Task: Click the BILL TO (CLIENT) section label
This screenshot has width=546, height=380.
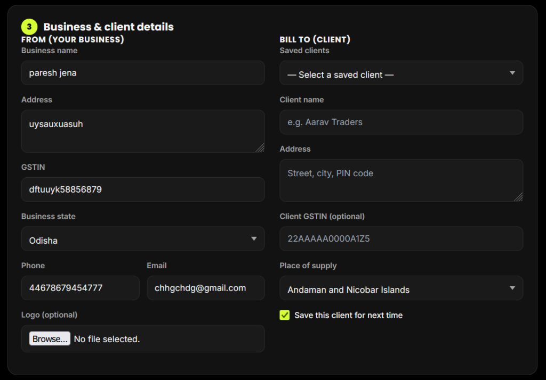Action: [315, 39]
